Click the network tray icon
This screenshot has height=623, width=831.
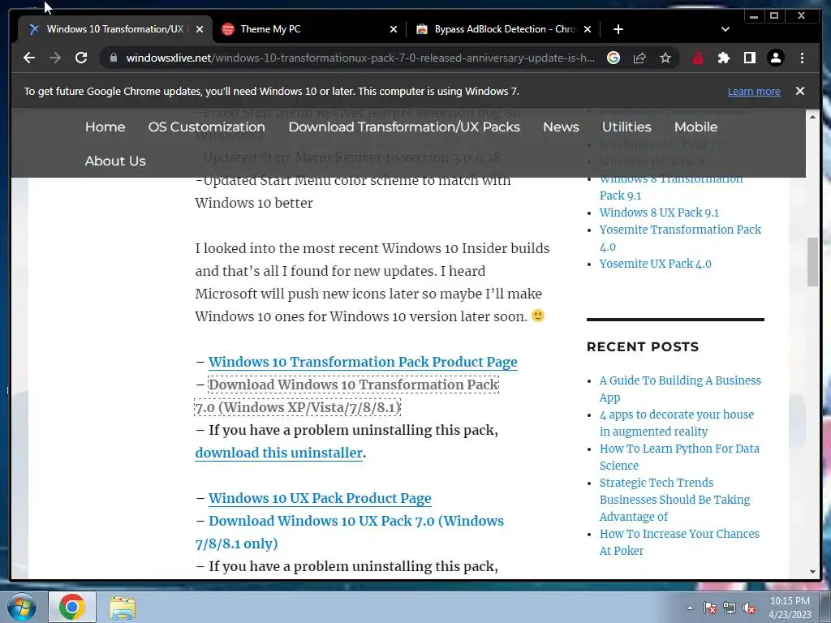730,608
